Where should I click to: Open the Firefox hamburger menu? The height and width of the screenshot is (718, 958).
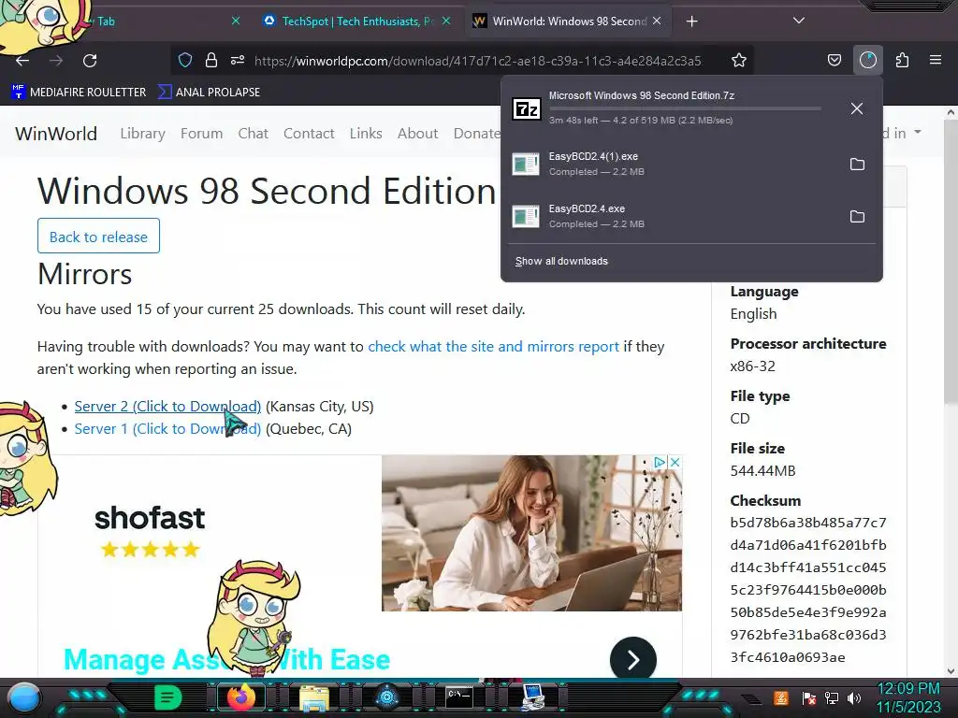point(936,60)
